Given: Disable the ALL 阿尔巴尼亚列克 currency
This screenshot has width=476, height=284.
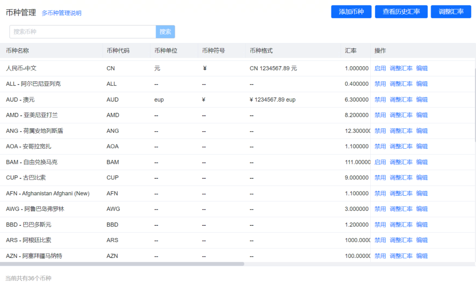Looking at the screenshot, I should [380, 84].
